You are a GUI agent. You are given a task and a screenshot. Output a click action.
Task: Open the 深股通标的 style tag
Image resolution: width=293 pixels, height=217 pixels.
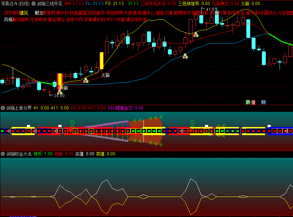click(x=95, y=19)
